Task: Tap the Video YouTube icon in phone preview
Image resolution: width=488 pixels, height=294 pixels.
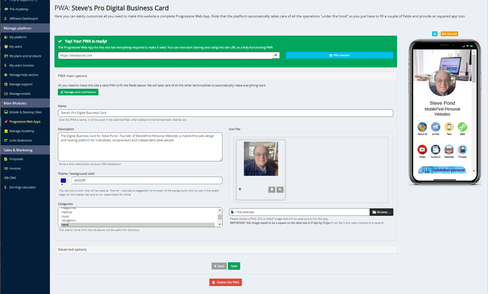Action: coord(422,149)
